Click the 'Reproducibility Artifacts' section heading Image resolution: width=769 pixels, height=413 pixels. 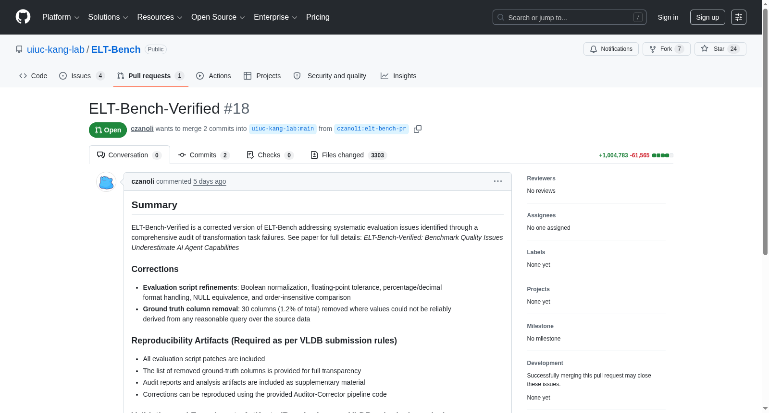pyautogui.click(x=264, y=341)
